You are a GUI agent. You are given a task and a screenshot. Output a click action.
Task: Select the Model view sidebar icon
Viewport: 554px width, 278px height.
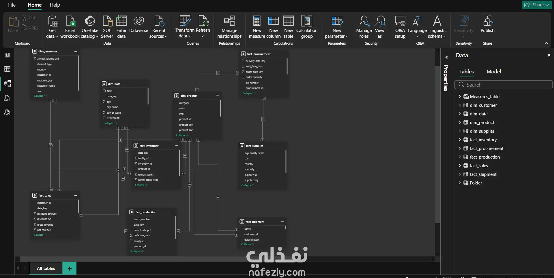point(7,84)
